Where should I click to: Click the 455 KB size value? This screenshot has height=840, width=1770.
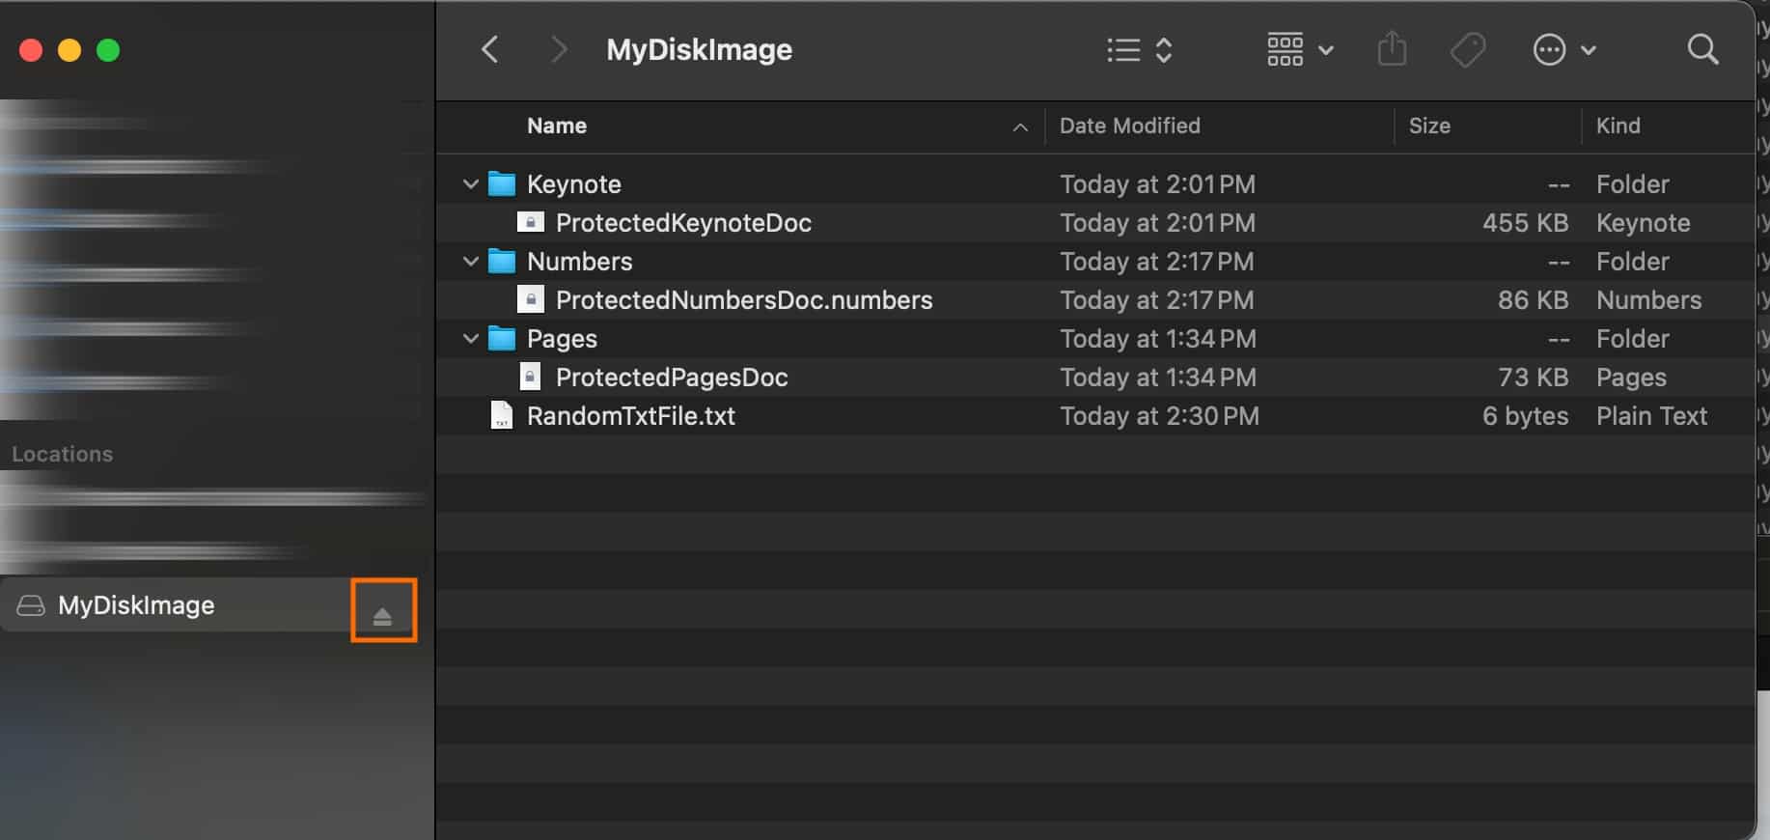1525,223
